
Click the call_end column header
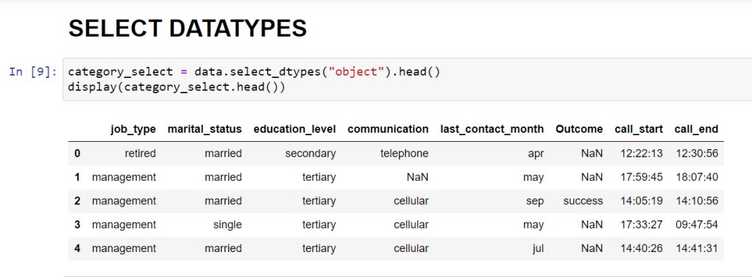coord(696,129)
